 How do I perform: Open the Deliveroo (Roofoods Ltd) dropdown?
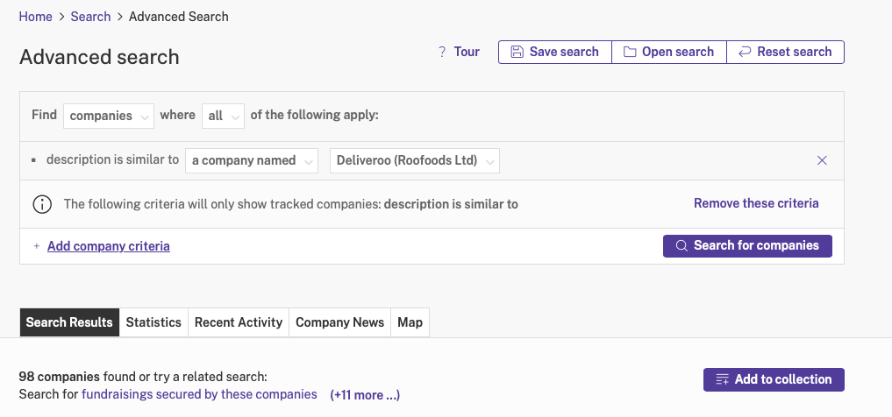[415, 161]
